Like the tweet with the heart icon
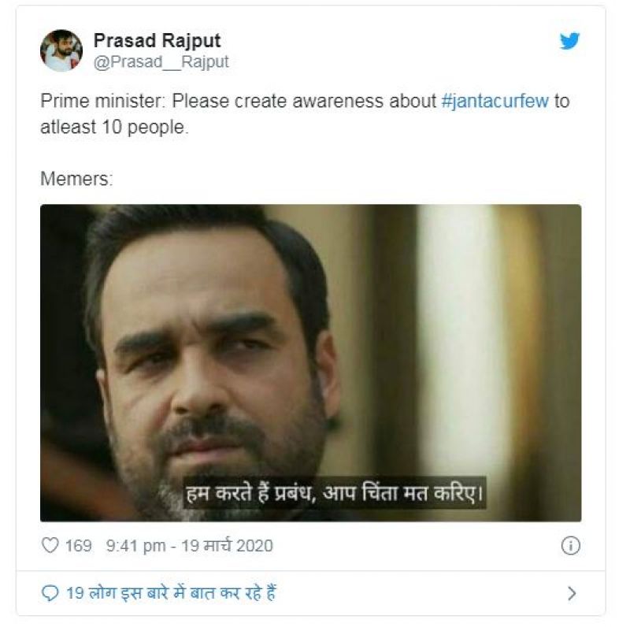Image resolution: width=630 pixels, height=627 pixels. pyautogui.click(x=50, y=545)
